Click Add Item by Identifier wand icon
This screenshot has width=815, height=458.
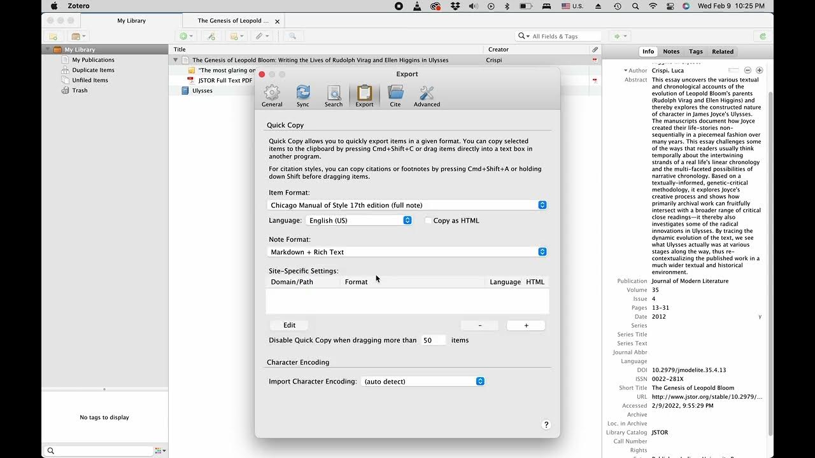pyautogui.click(x=211, y=36)
